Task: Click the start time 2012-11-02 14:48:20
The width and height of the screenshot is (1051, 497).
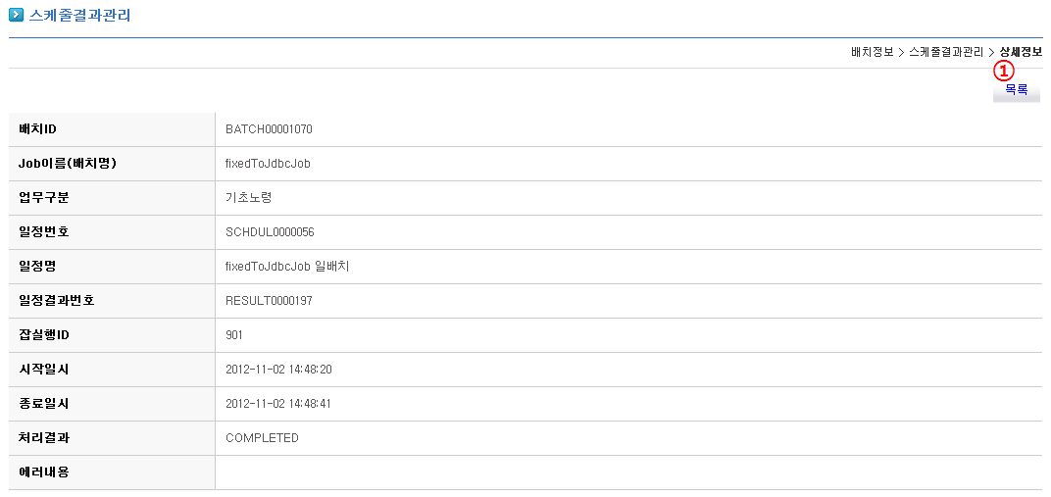Action: (278, 370)
